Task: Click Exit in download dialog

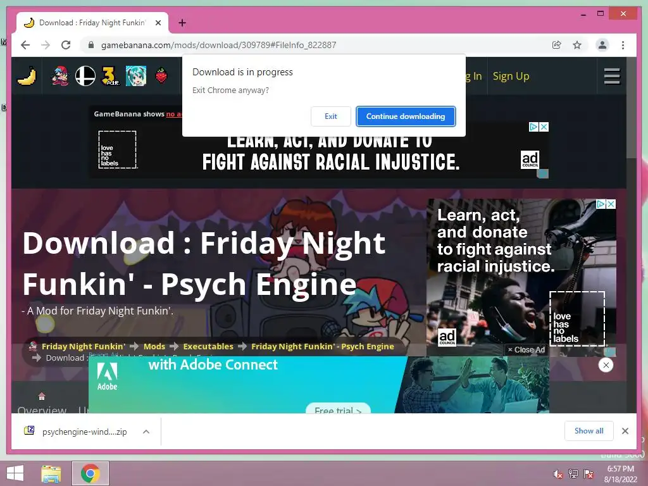Action: [330, 116]
